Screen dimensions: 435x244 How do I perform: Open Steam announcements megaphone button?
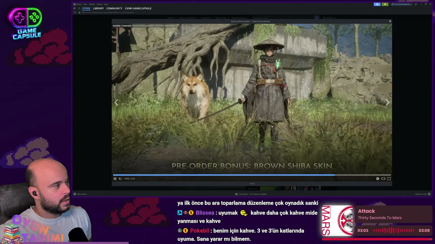(377, 4)
